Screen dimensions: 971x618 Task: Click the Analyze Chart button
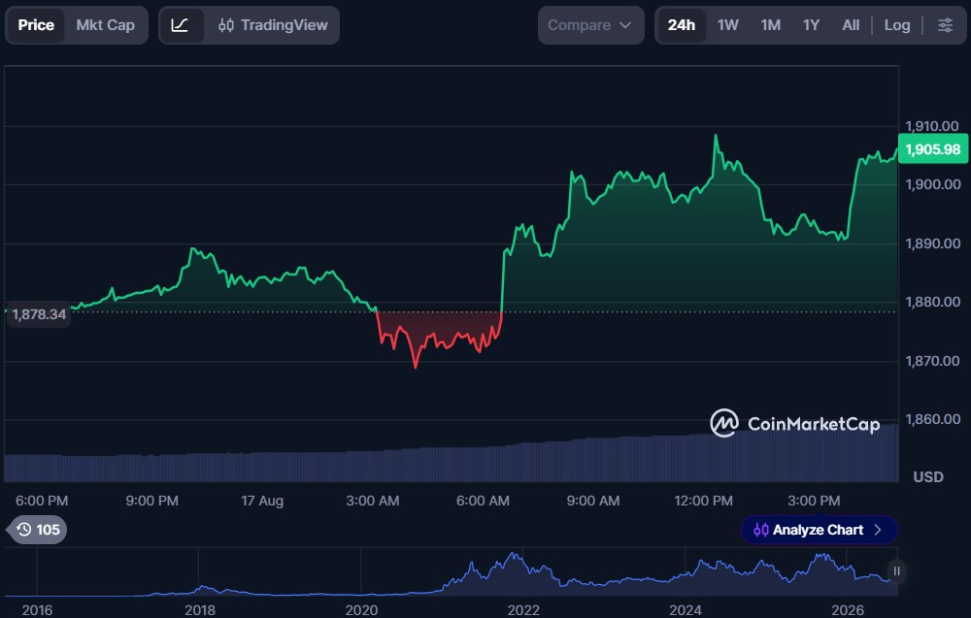coord(819,530)
